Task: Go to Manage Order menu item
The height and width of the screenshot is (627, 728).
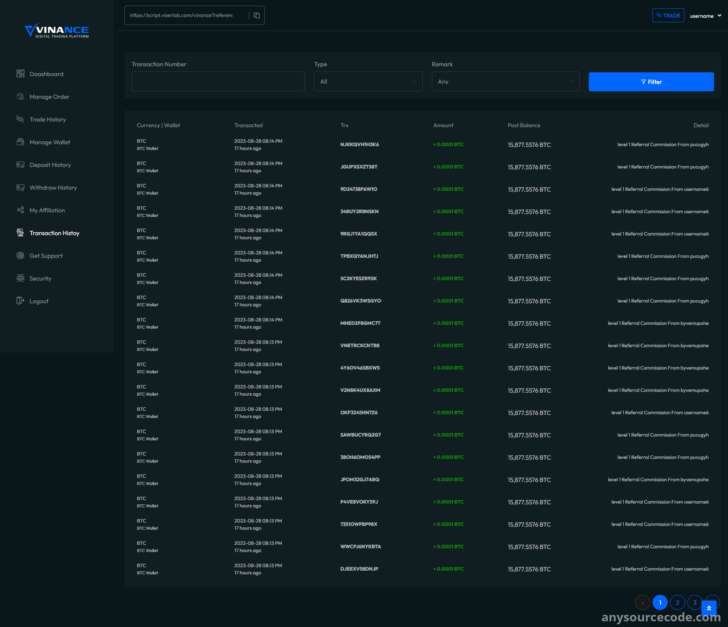Action: (50, 97)
